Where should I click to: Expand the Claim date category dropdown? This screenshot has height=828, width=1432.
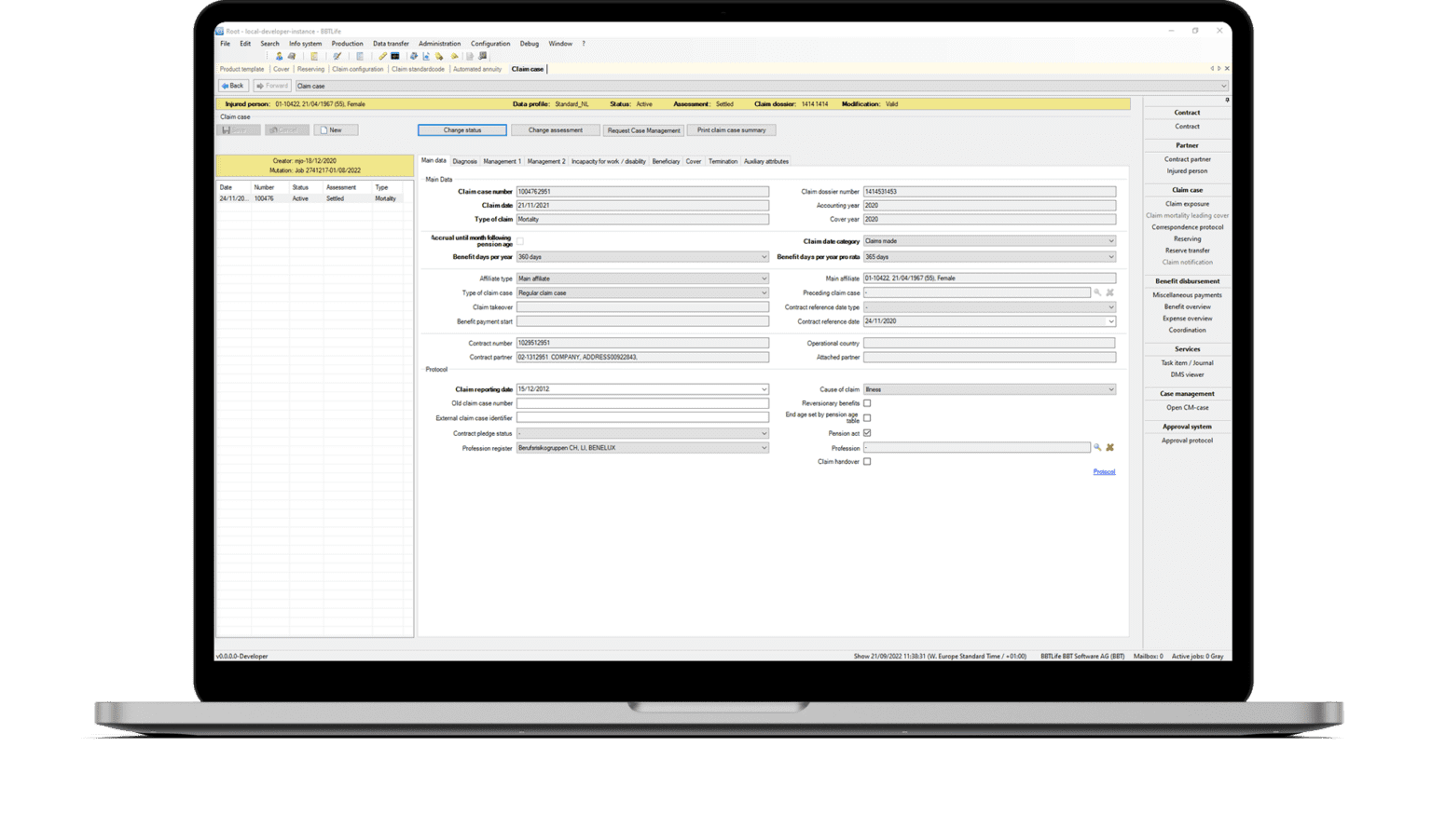1109,240
